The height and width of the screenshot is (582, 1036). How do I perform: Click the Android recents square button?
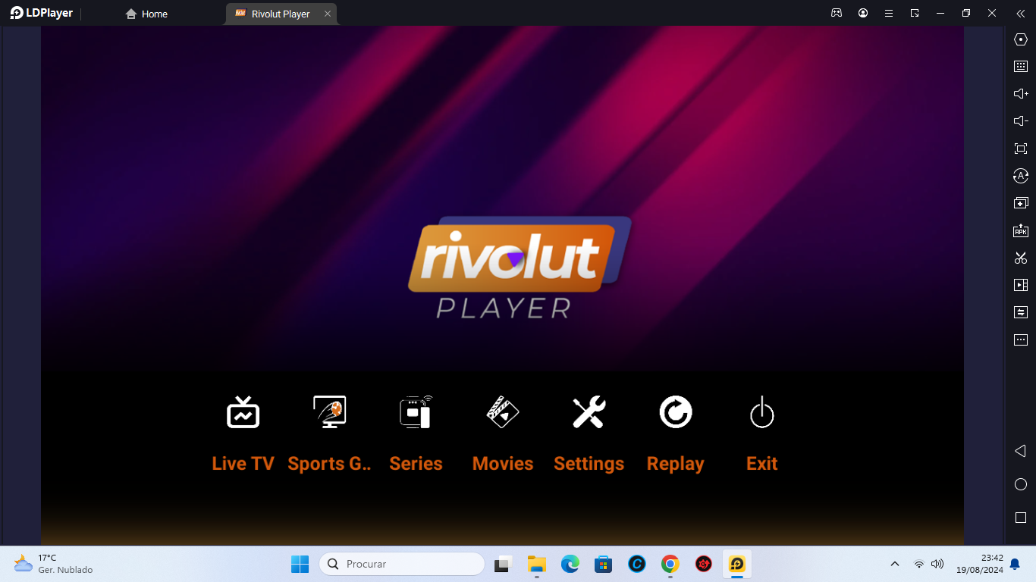click(1021, 518)
